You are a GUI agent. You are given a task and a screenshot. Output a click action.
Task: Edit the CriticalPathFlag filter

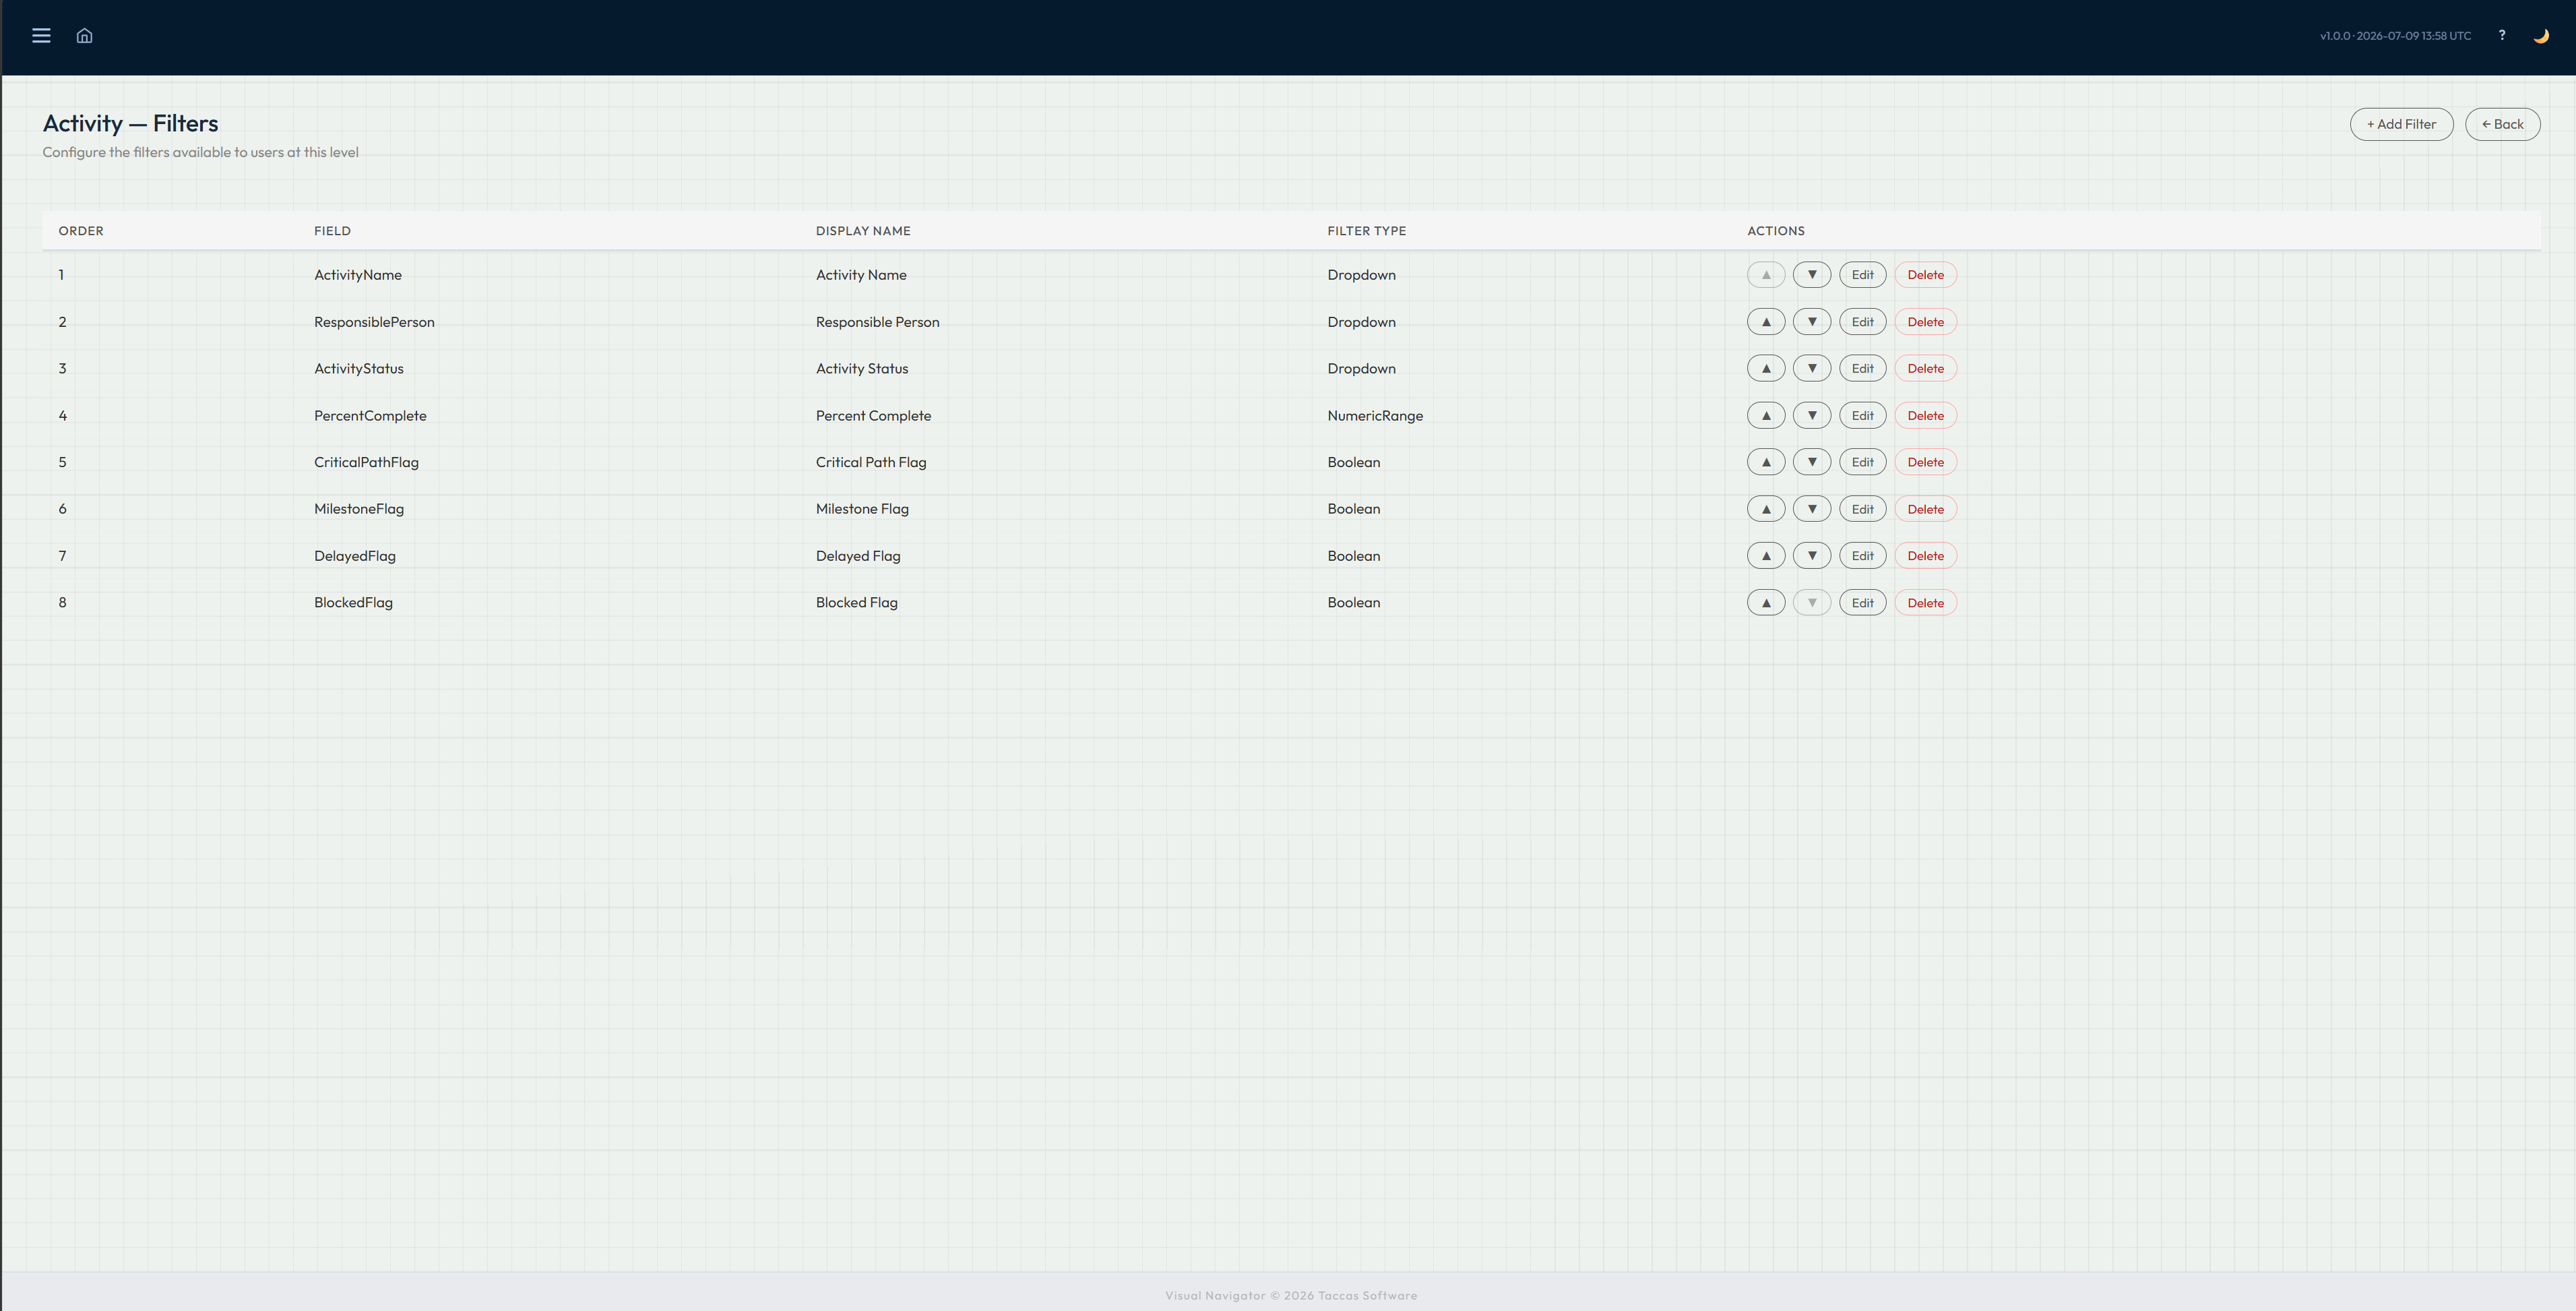pyautogui.click(x=1862, y=462)
